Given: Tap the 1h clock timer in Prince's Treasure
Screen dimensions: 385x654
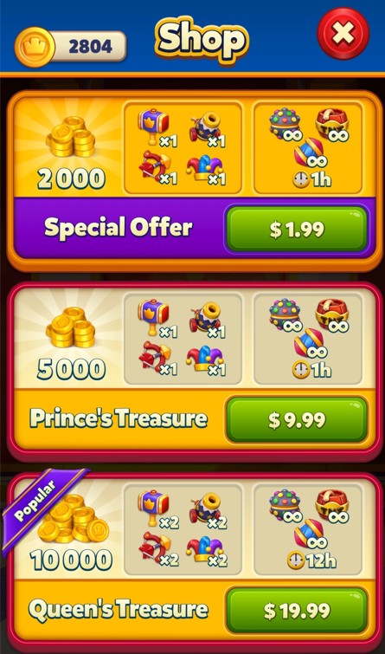Looking at the screenshot, I should [312, 370].
